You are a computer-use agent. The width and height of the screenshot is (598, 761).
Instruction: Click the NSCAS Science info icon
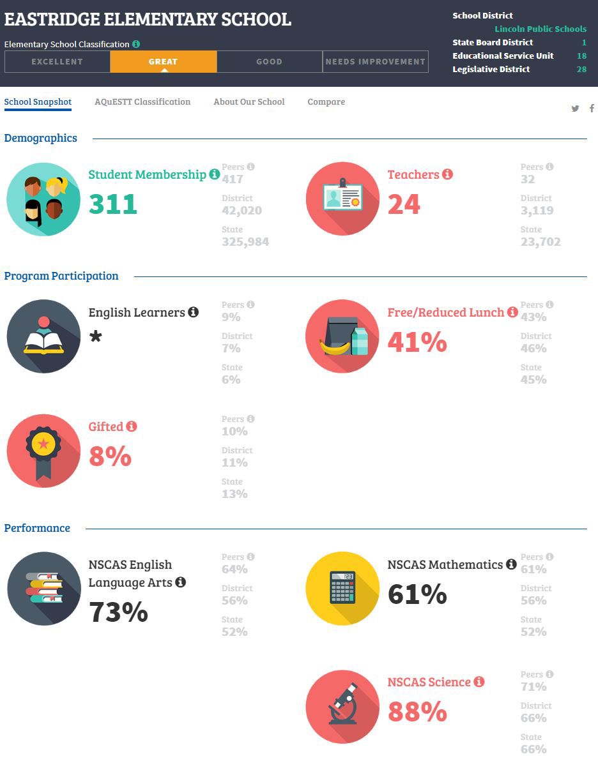pos(479,681)
